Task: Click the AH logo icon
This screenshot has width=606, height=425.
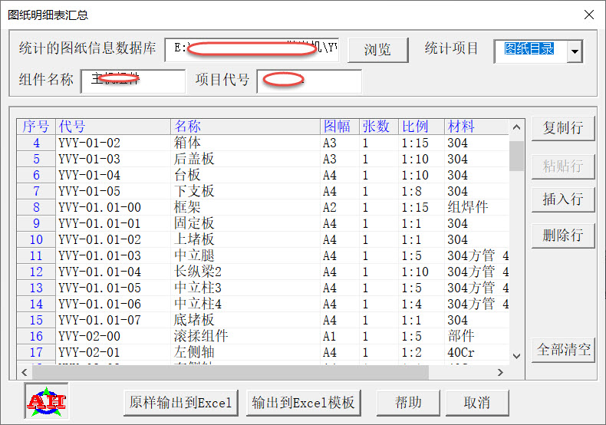Action: (46, 401)
